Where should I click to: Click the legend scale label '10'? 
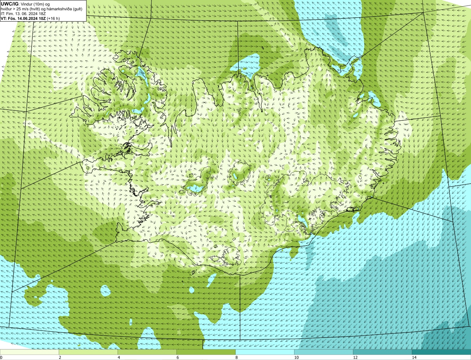tap(296, 357)
